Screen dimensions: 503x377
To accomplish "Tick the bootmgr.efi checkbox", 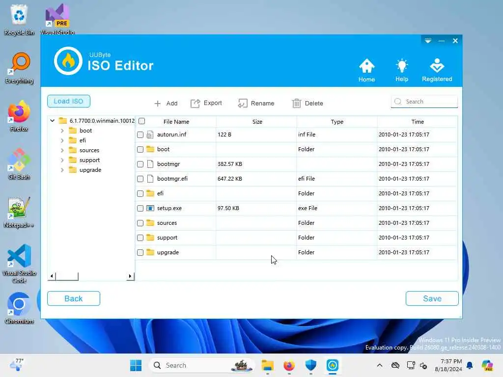I will [140, 179].
